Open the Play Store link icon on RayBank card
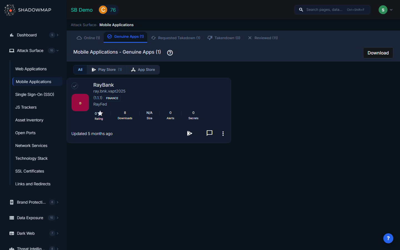This screenshot has width=400, height=250. coord(189,134)
